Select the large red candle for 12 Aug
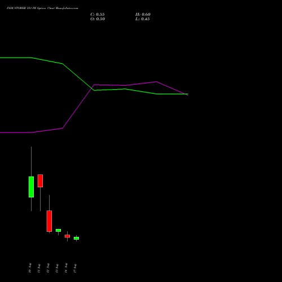The image size is (282, 282). [49, 221]
